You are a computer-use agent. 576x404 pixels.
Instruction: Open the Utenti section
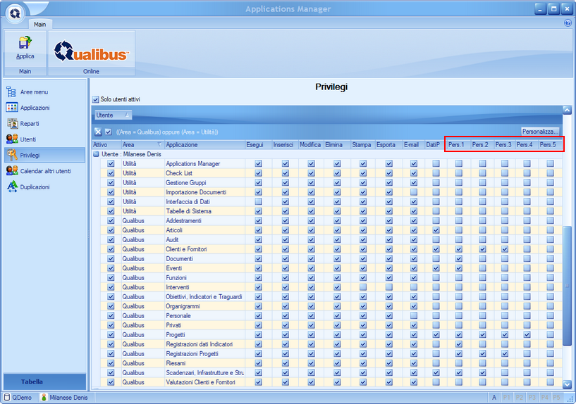click(x=28, y=139)
